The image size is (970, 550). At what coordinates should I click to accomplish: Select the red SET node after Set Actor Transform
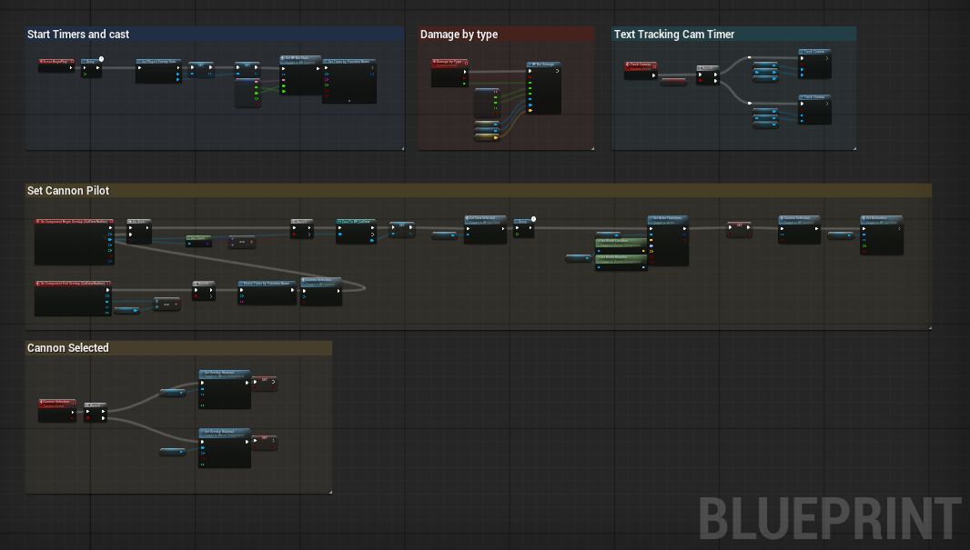click(739, 230)
